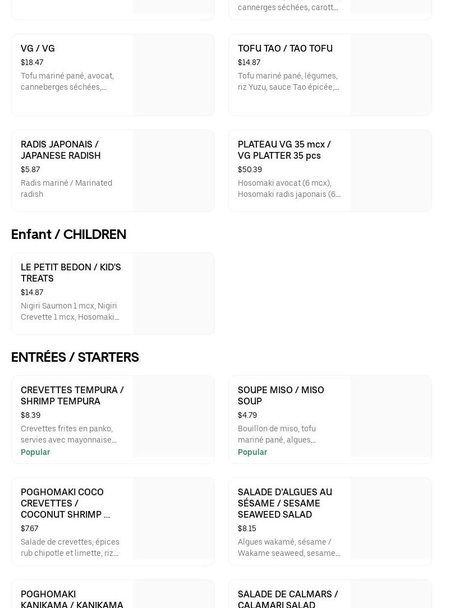Click the Kid's Treats image thumbnail
Image resolution: width=451 pixels, height=608 pixels.
[x=173, y=293]
